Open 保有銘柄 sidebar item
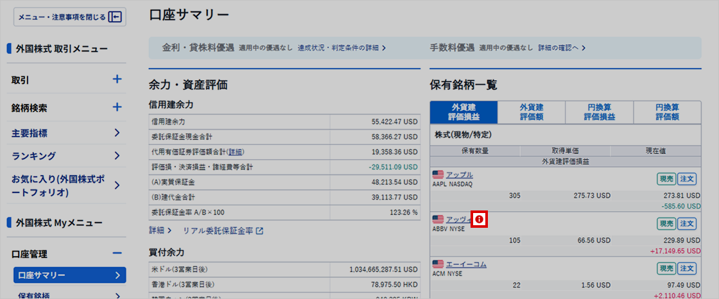 click(69, 295)
